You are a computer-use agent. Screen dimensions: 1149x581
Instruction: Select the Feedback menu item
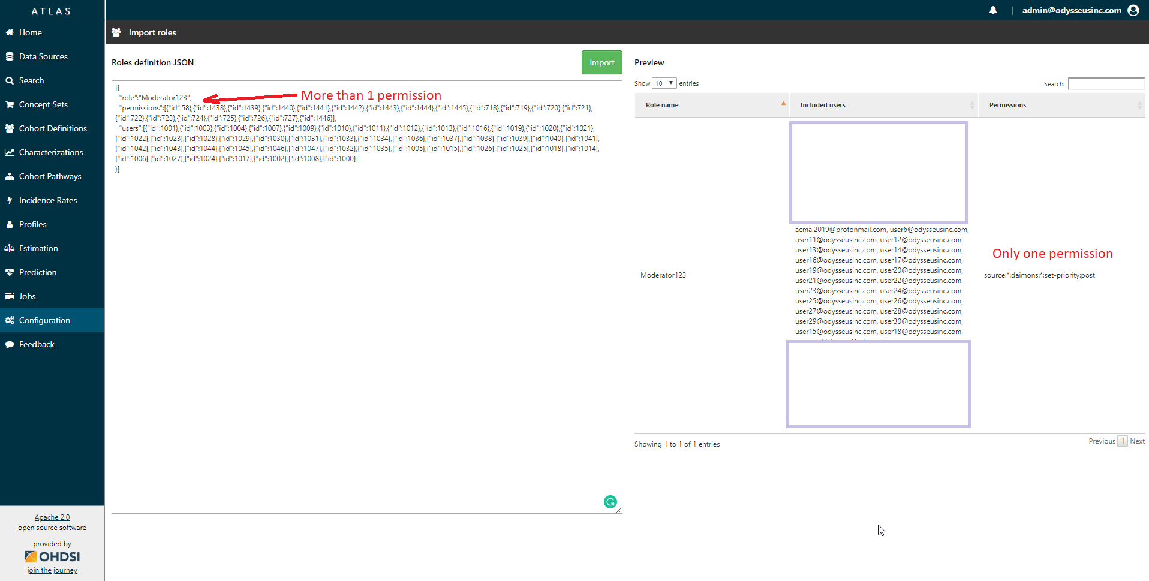pos(37,344)
